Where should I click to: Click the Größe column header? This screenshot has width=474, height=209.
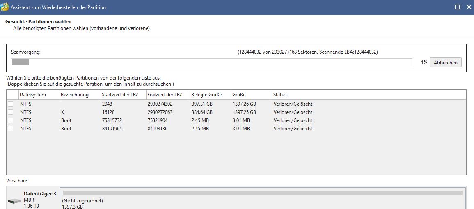coord(251,95)
